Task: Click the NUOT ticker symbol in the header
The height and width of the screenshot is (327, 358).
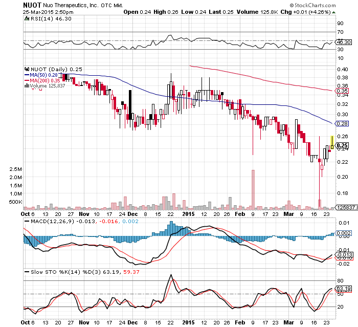Action: pos(32,5)
